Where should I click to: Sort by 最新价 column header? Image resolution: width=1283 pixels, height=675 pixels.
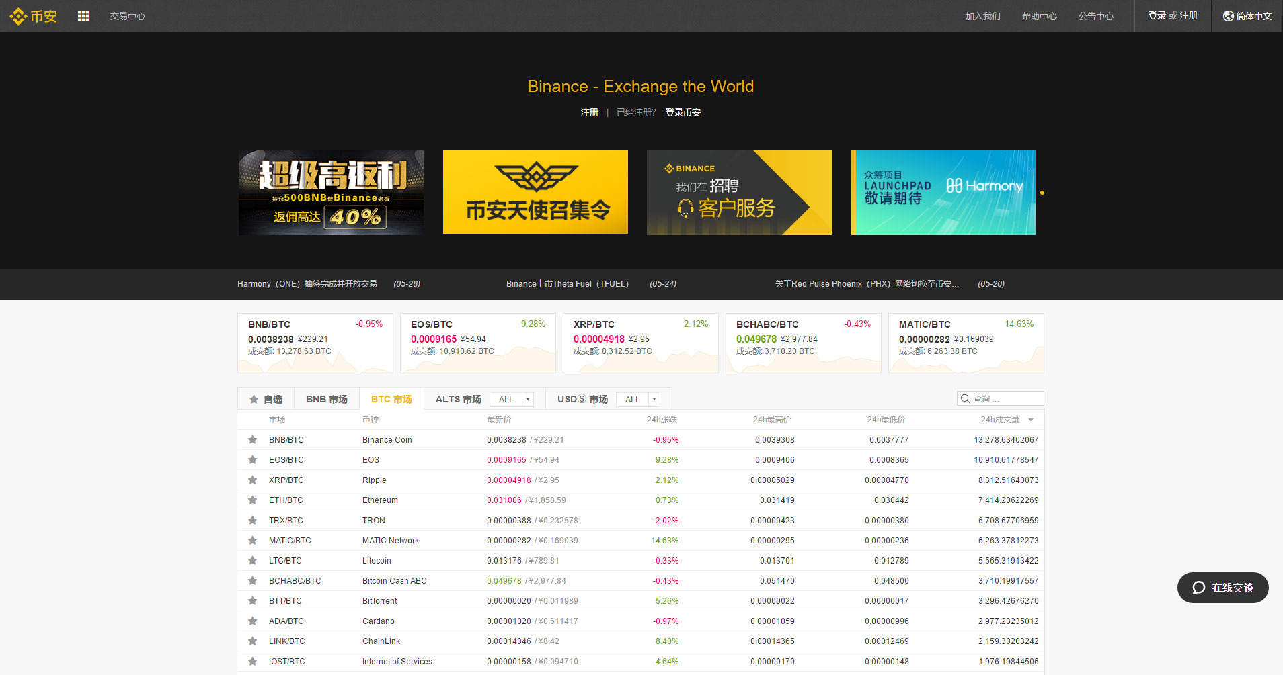coord(499,420)
